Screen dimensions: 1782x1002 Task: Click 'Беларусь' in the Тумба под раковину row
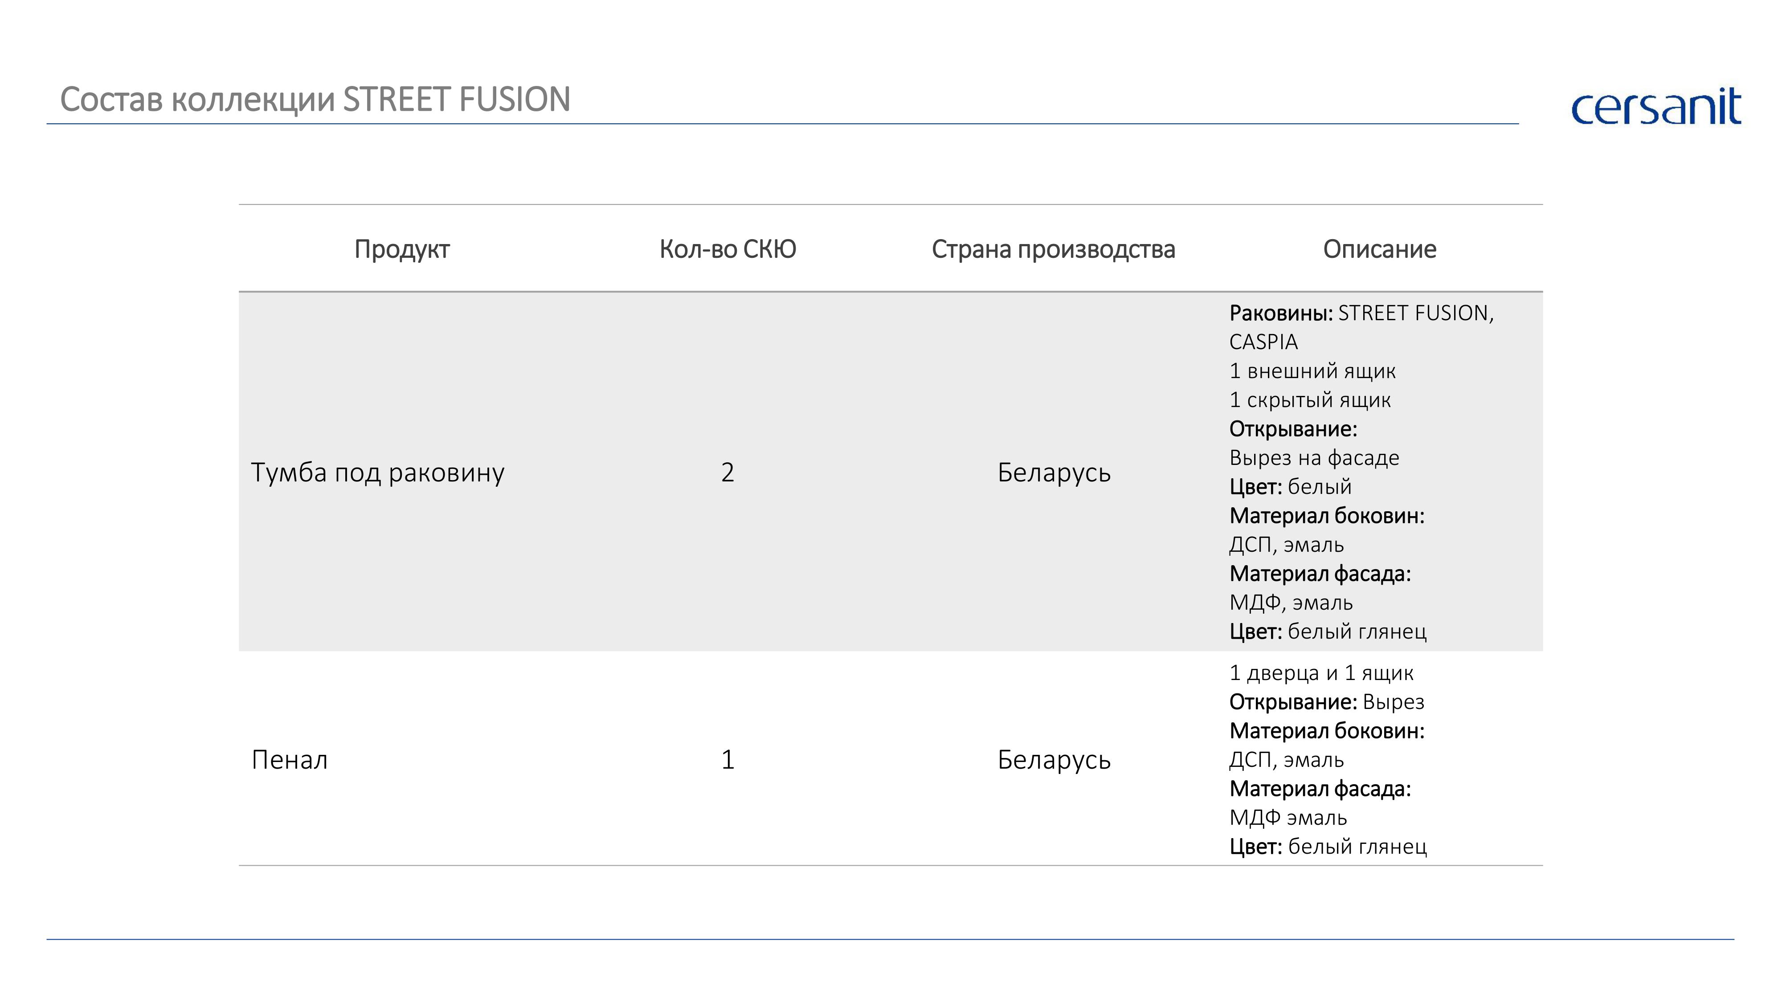[x=1054, y=472]
